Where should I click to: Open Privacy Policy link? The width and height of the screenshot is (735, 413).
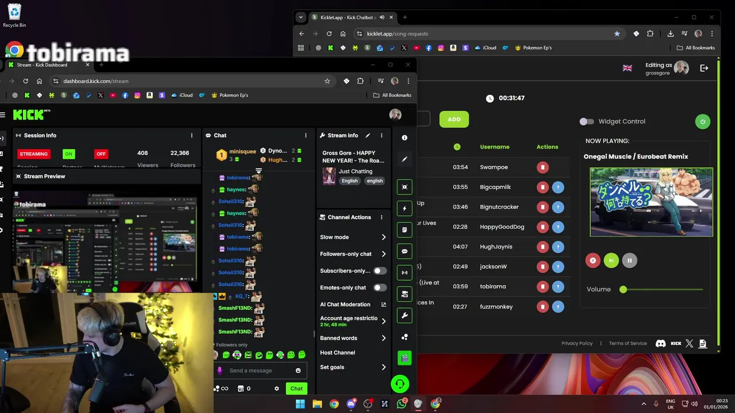pyautogui.click(x=577, y=344)
